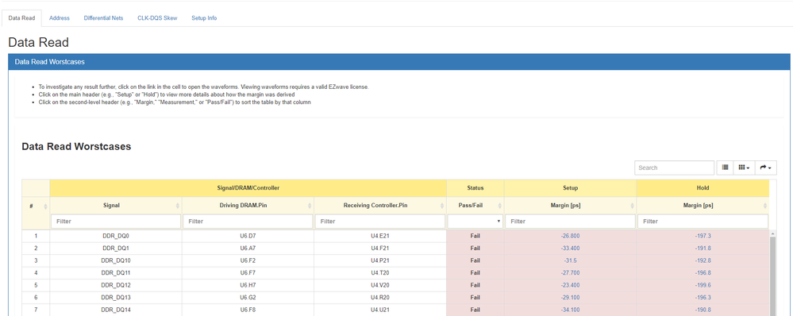
Task: Click driving pin cell U6.F2
Action: pyautogui.click(x=248, y=260)
